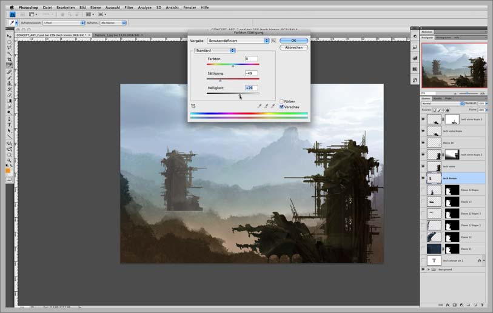Image resolution: width=493 pixels, height=313 pixels.
Task: Click the subtract-from-sample eyedropper (minus) in the dialog
Action: (273, 106)
